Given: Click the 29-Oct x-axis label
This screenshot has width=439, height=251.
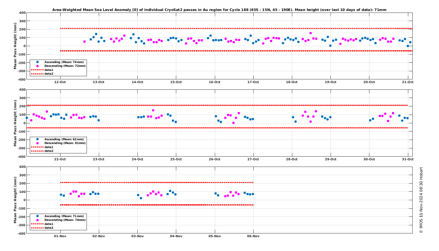Looking at the screenshot, I should pyautogui.click(x=331, y=159).
